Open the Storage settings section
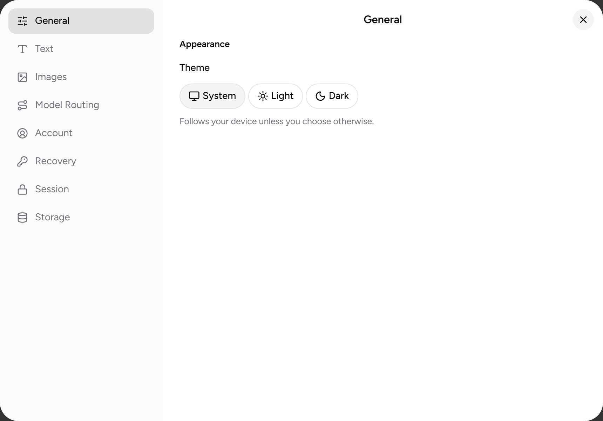603x421 pixels. pyautogui.click(x=81, y=218)
